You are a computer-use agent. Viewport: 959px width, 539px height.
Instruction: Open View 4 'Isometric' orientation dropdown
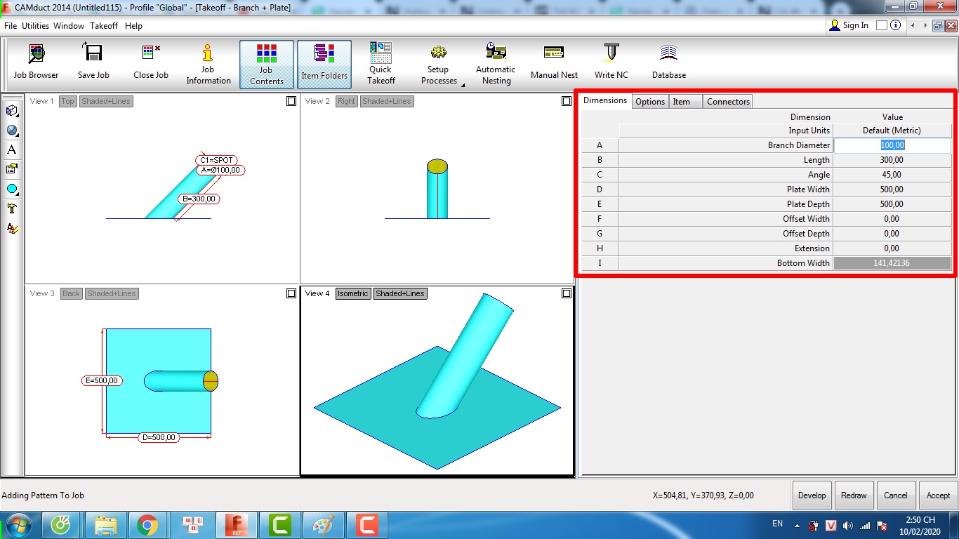(352, 293)
